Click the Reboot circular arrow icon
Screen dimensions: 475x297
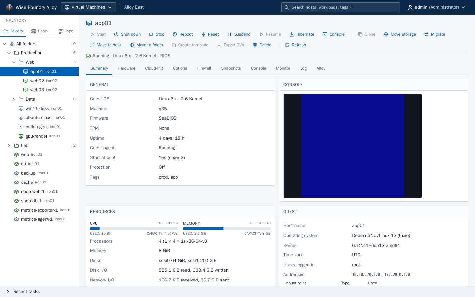click(175, 34)
